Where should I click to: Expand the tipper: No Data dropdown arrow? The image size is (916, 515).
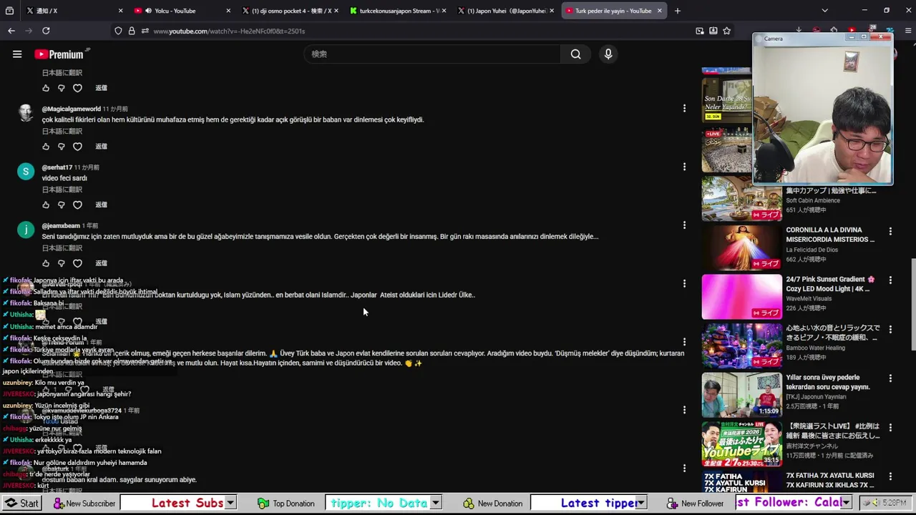pyautogui.click(x=435, y=504)
